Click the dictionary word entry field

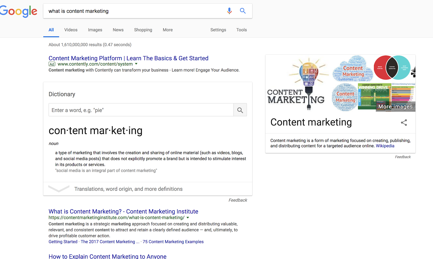pyautogui.click(x=141, y=110)
